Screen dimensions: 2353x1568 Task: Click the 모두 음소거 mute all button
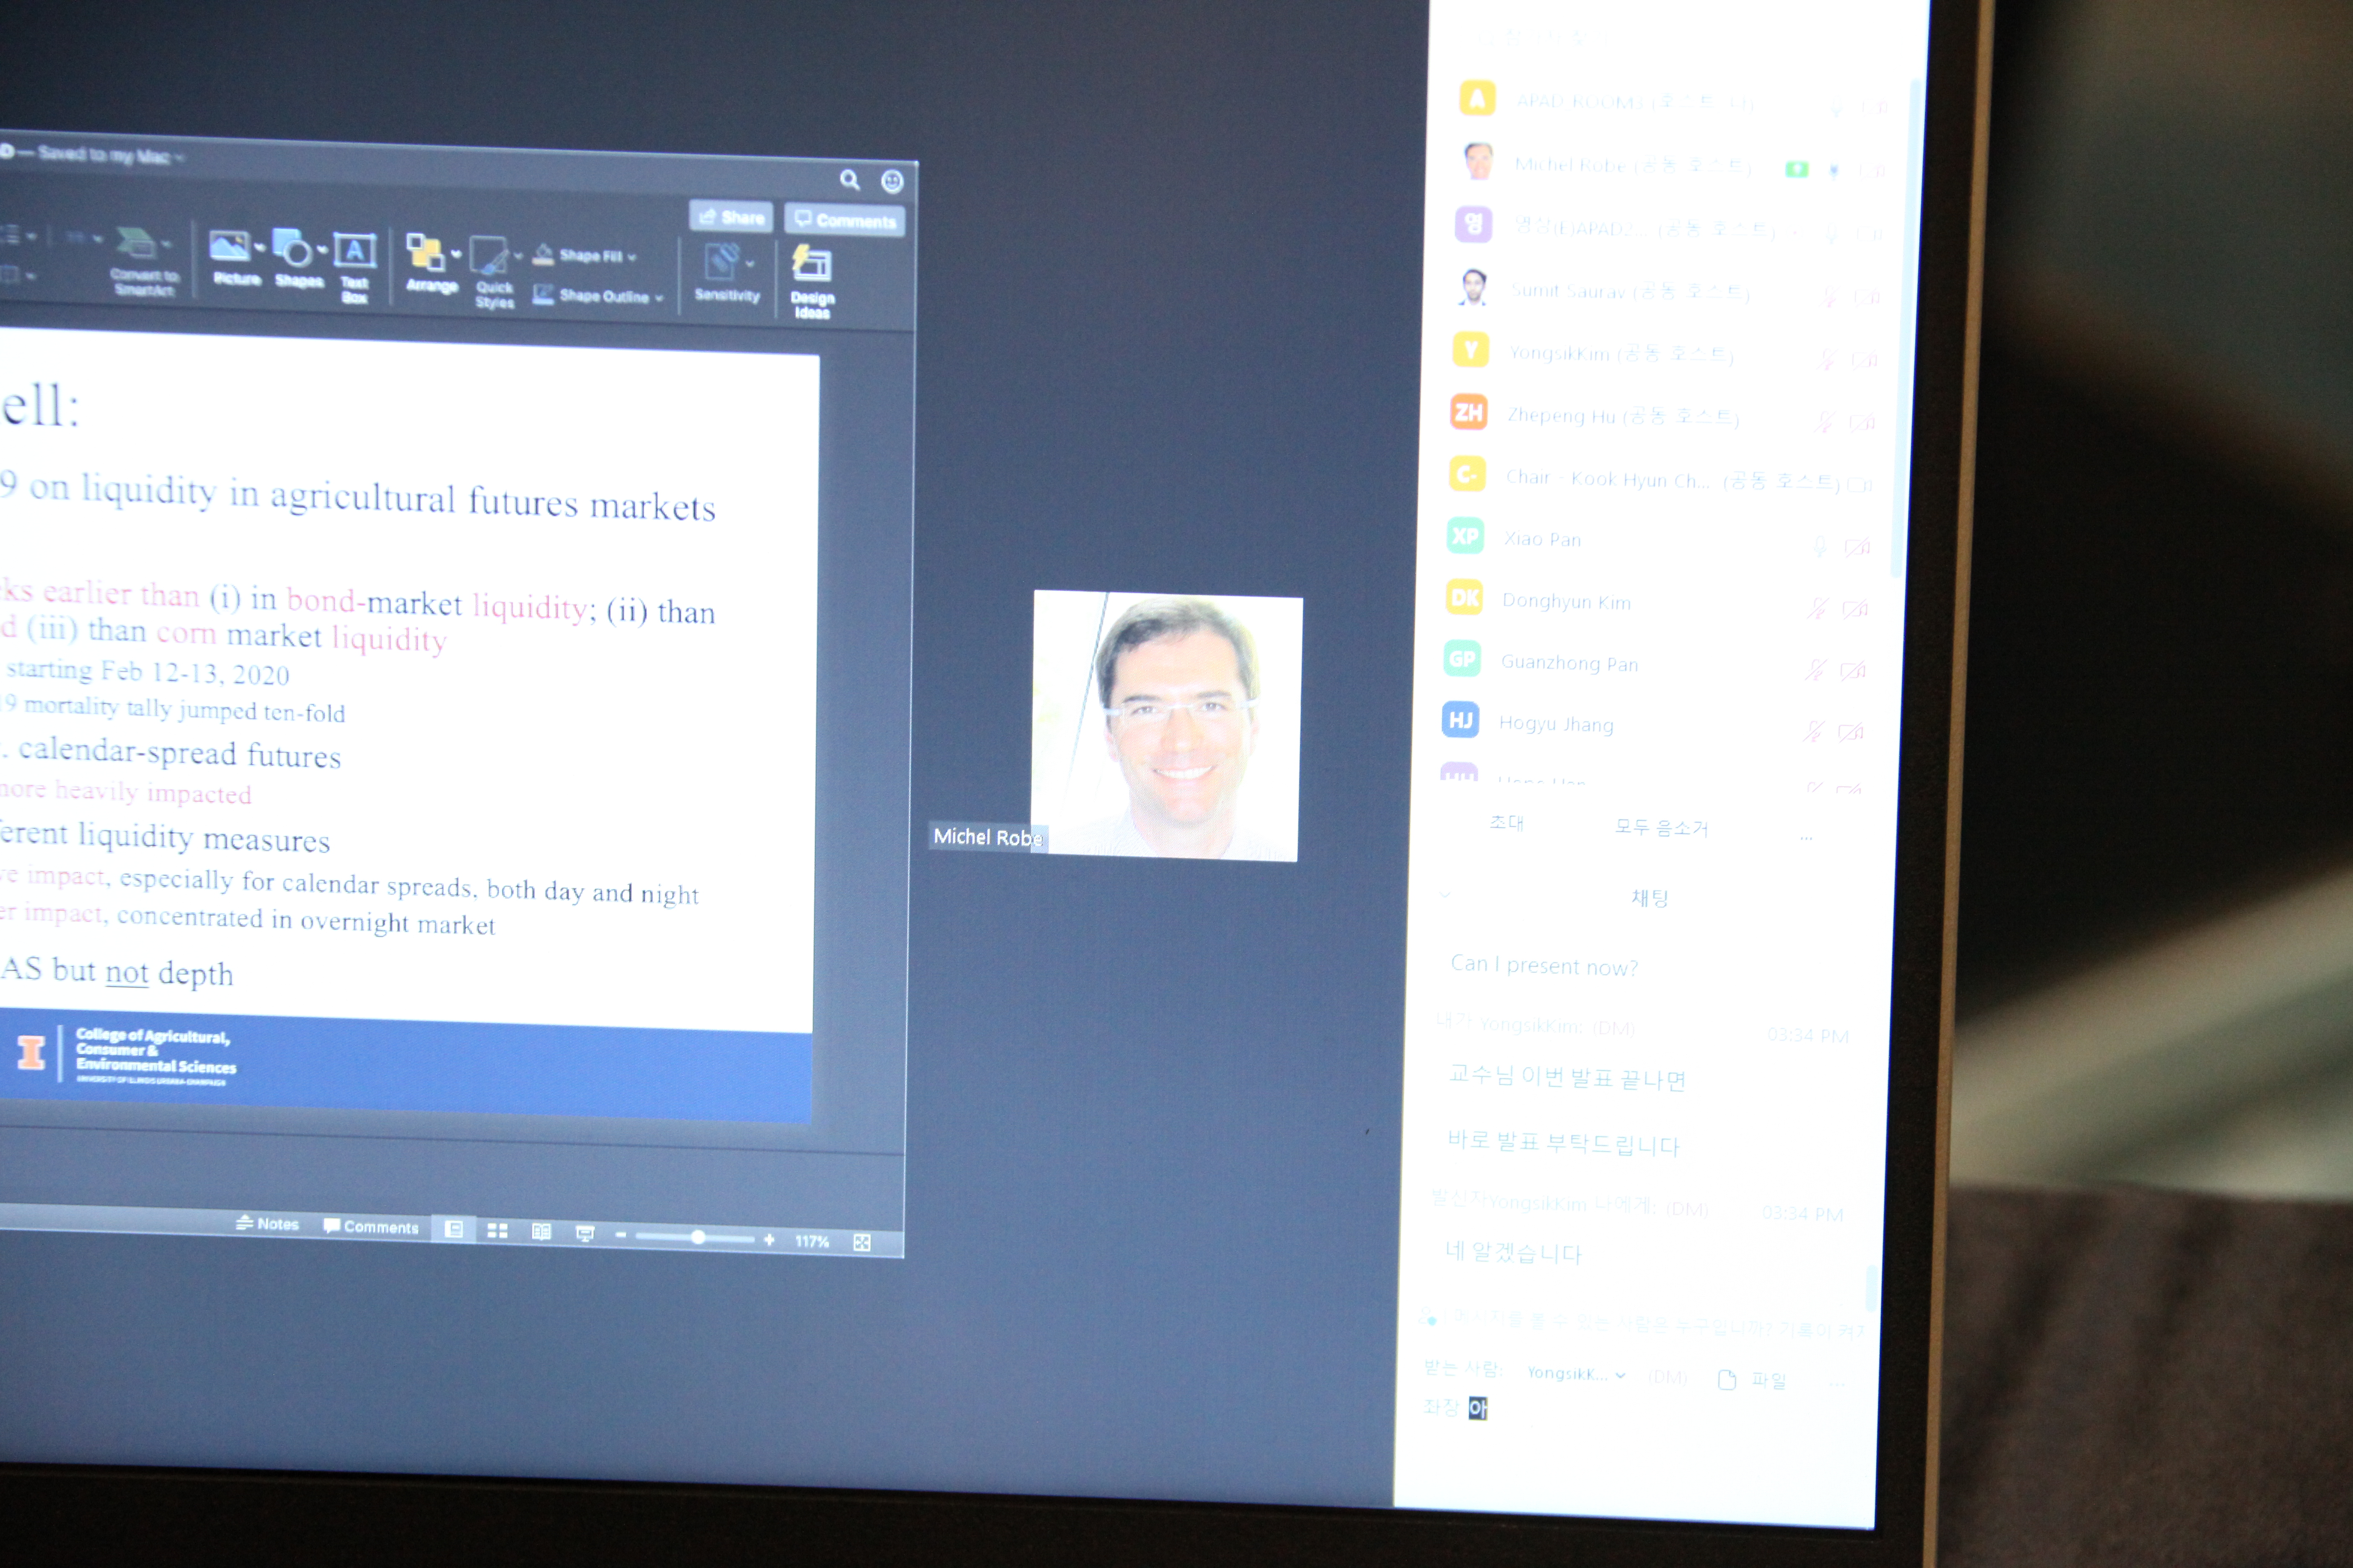1661,827
